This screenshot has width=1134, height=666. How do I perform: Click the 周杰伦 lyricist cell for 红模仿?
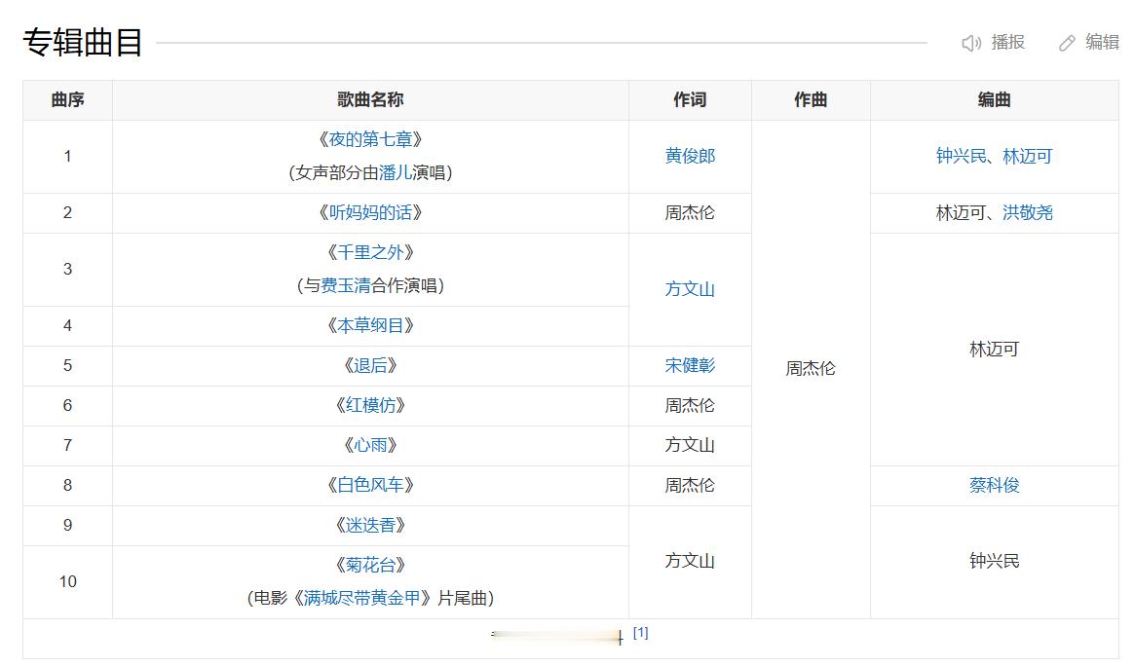coord(690,405)
